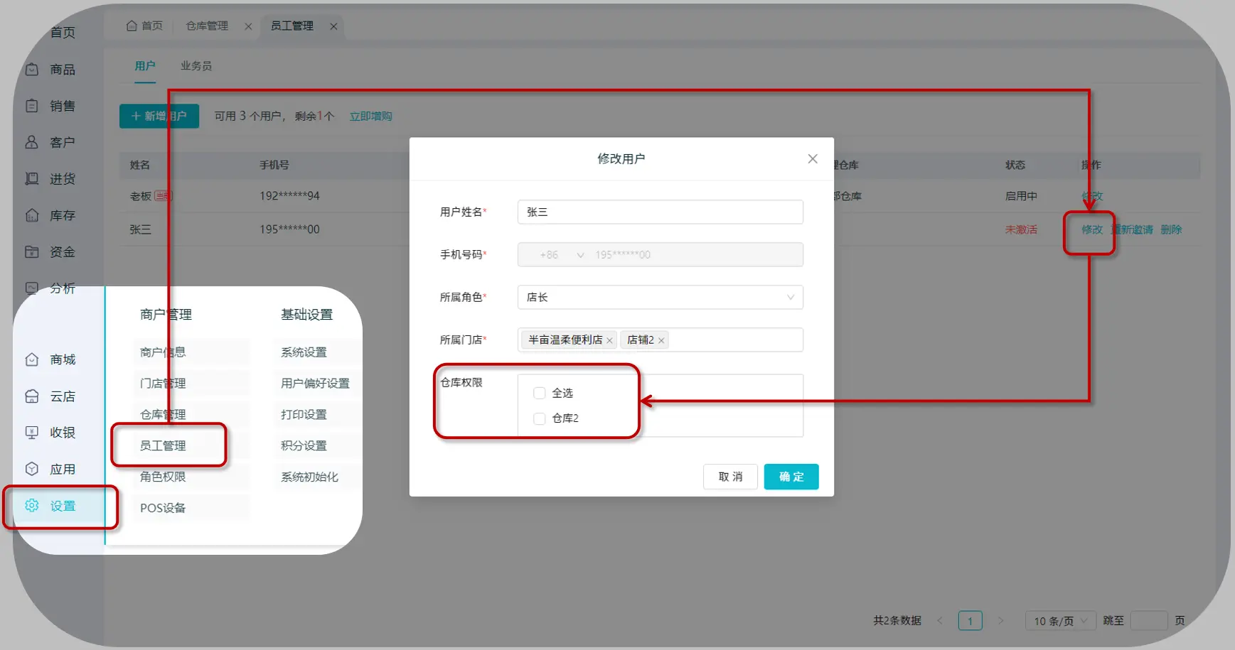Image resolution: width=1235 pixels, height=650 pixels.
Task: Click 重新邀请 for user 张三
Action: (1133, 229)
